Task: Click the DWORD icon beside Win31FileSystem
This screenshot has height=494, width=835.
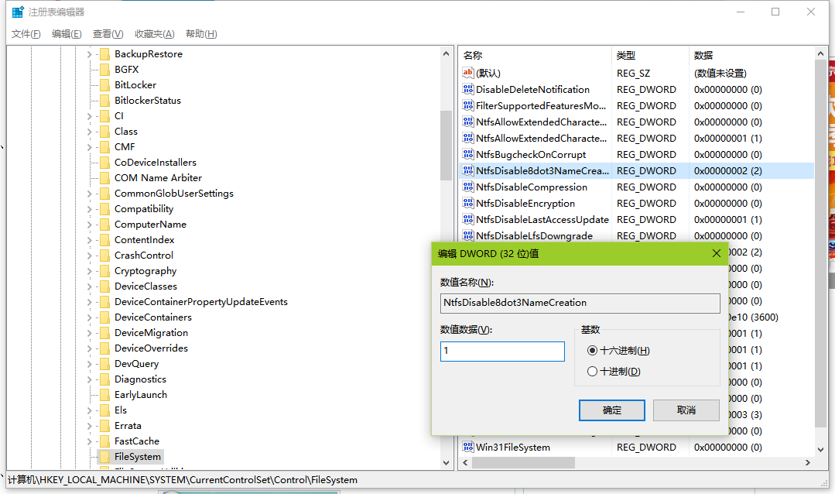Action: tap(468, 447)
